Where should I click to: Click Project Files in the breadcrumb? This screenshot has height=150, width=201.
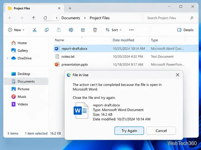(x=100, y=18)
